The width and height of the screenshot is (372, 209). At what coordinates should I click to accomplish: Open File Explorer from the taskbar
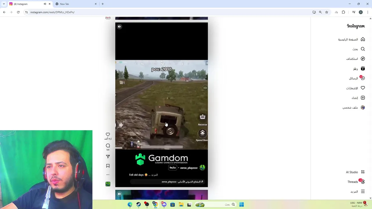[181, 205]
